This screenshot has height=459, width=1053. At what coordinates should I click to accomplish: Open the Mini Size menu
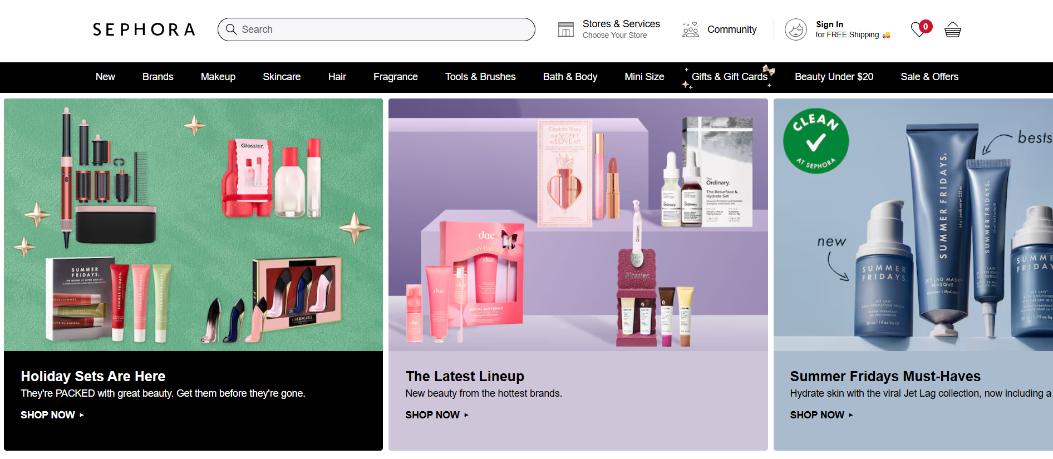[x=644, y=77]
